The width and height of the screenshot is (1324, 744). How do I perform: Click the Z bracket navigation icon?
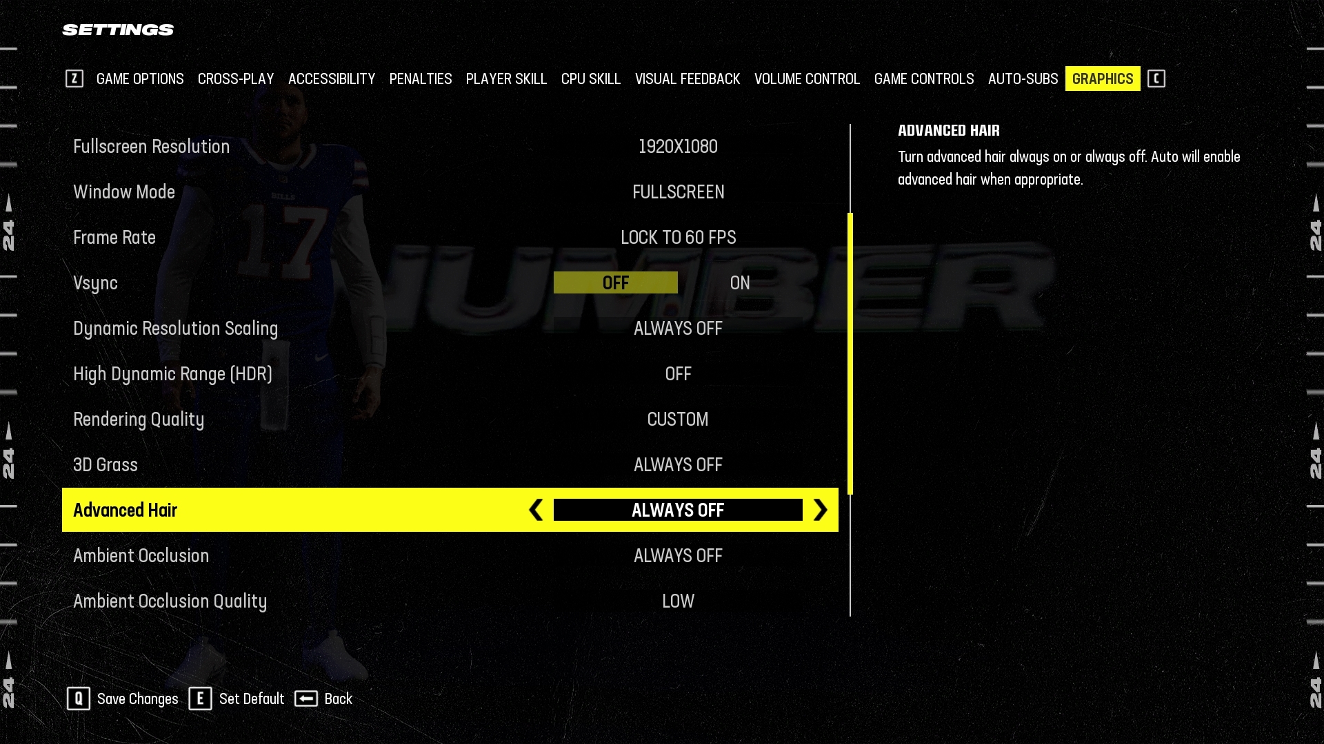[x=74, y=79]
